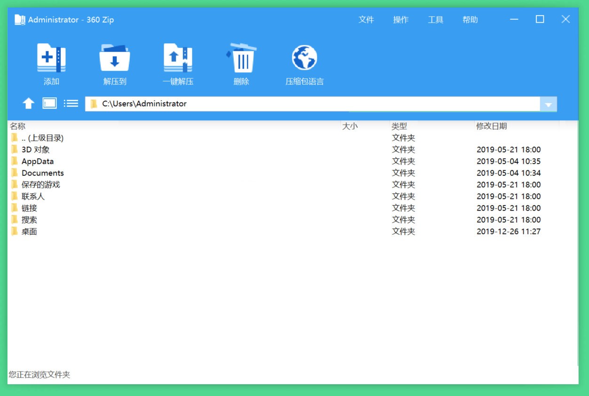The image size is (589, 396).
Task: Click the folder icon of 桌面
Action: click(x=14, y=231)
